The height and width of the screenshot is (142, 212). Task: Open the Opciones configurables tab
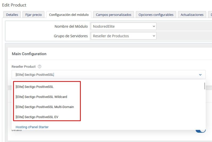pyautogui.click(x=156, y=15)
